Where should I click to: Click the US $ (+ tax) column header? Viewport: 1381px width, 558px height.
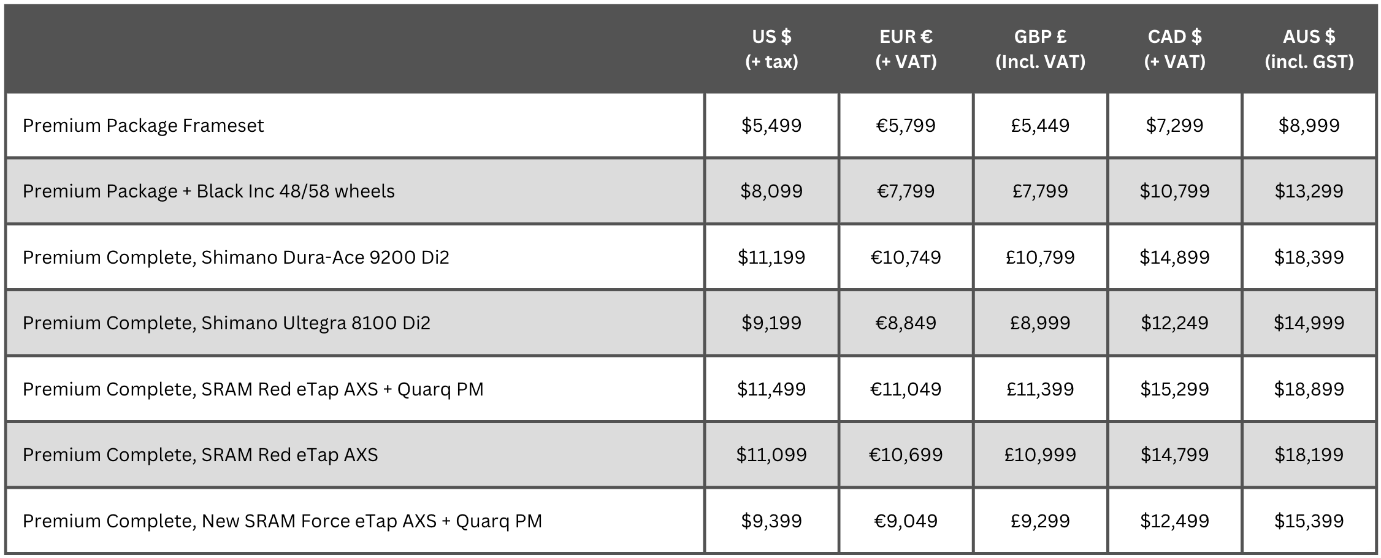[771, 49]
